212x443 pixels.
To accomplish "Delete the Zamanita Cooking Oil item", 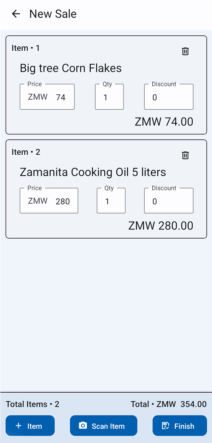I will click(185, 155).
